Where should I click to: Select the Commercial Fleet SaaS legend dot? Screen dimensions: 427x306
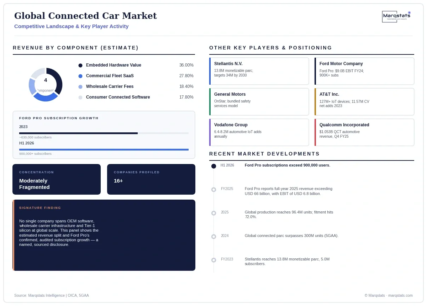click(80, 76)
